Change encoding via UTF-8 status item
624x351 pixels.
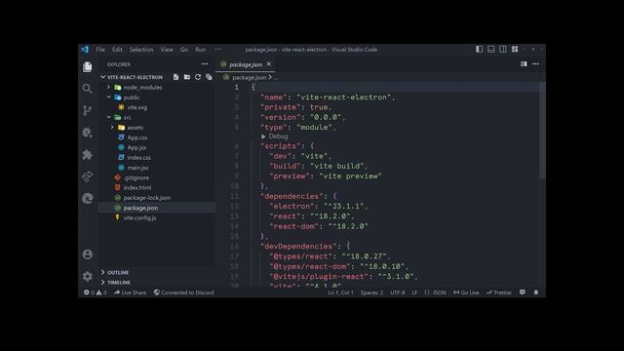pos(398,292)
